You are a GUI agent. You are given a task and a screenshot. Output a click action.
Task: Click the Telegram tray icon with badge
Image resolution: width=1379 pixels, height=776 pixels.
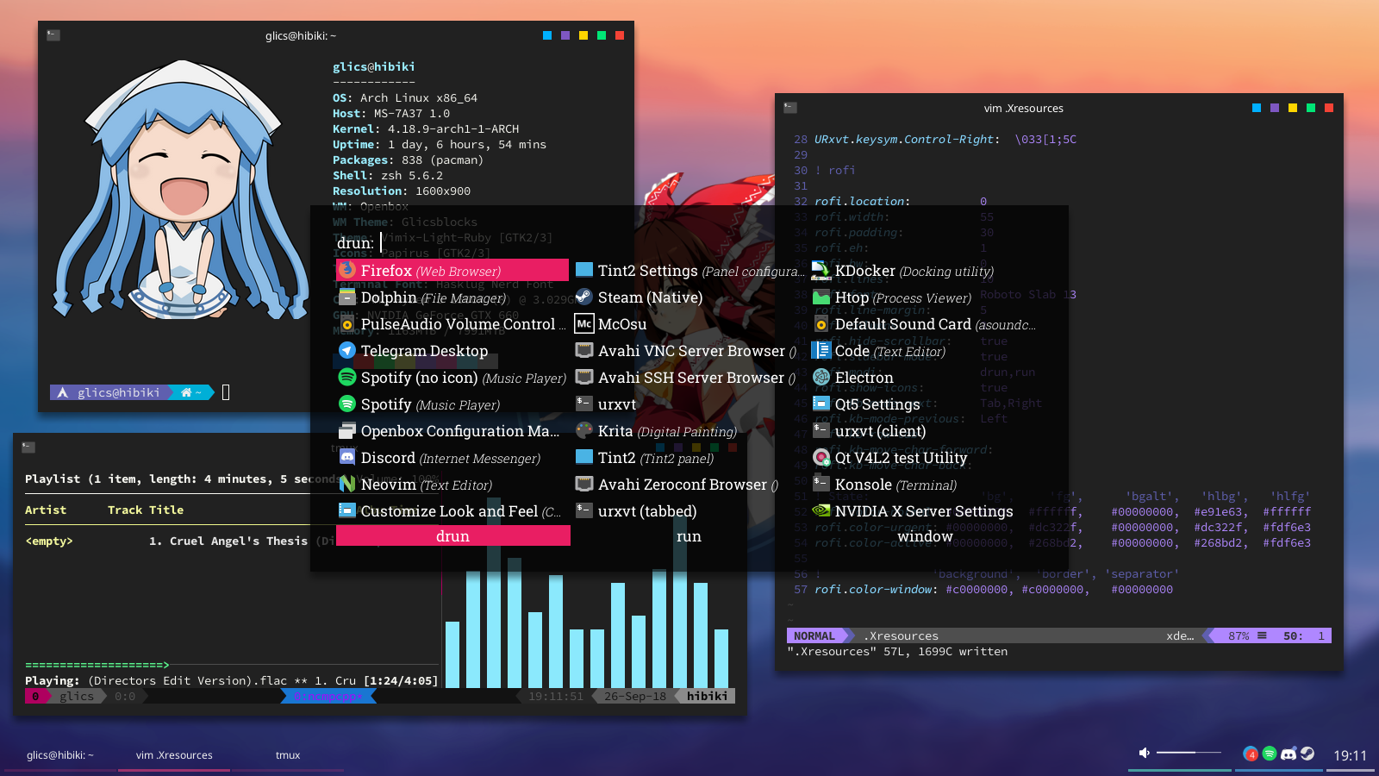(x=1251, y=754)
